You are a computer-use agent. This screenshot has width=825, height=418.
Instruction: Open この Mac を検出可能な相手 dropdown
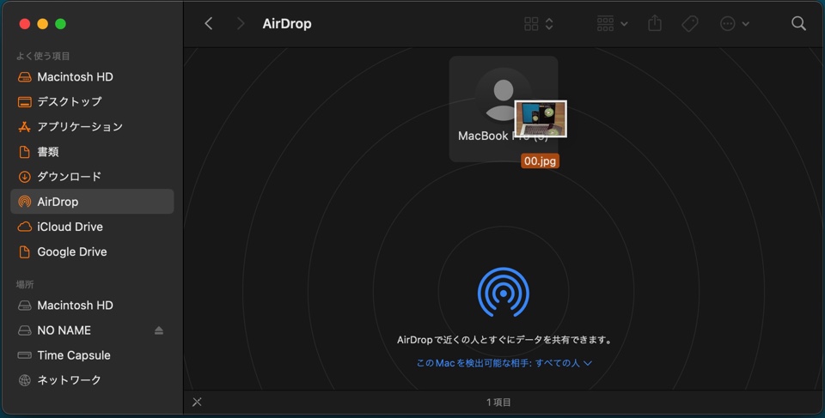pos(504,363)
